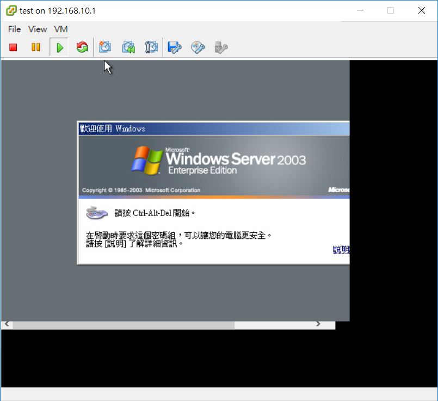Power on the VM with the green play icon
The width and height of the screenshot is (438, 401).
59,47
